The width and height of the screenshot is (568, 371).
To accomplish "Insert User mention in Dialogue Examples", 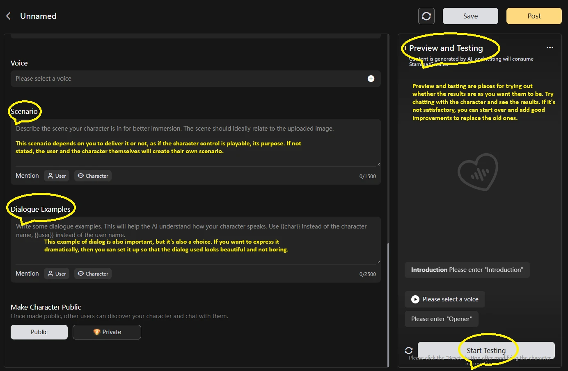I will (57, 274).
